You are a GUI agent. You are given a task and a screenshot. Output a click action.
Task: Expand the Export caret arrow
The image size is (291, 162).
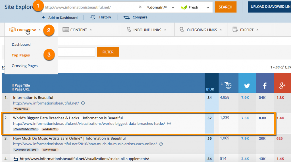coord(257,30)
